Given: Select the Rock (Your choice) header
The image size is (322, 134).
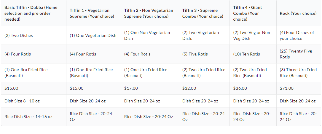Looking at the screenshot, I should (x=298, y=13).
